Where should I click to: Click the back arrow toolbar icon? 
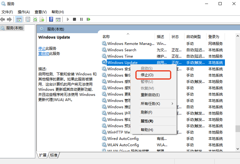[3, 19]
